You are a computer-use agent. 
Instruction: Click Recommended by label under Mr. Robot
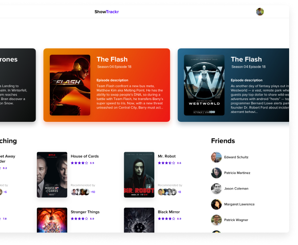click(x=170, y=185)
